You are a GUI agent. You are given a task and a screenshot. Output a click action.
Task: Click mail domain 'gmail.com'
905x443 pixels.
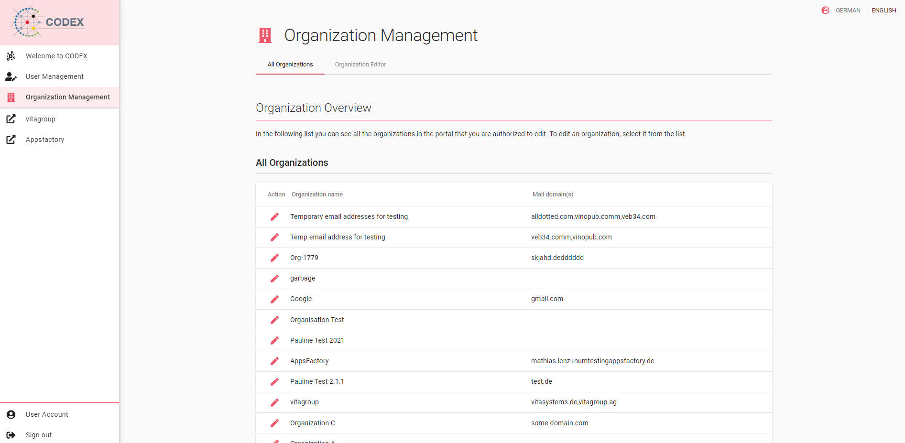tap(547, 299)
